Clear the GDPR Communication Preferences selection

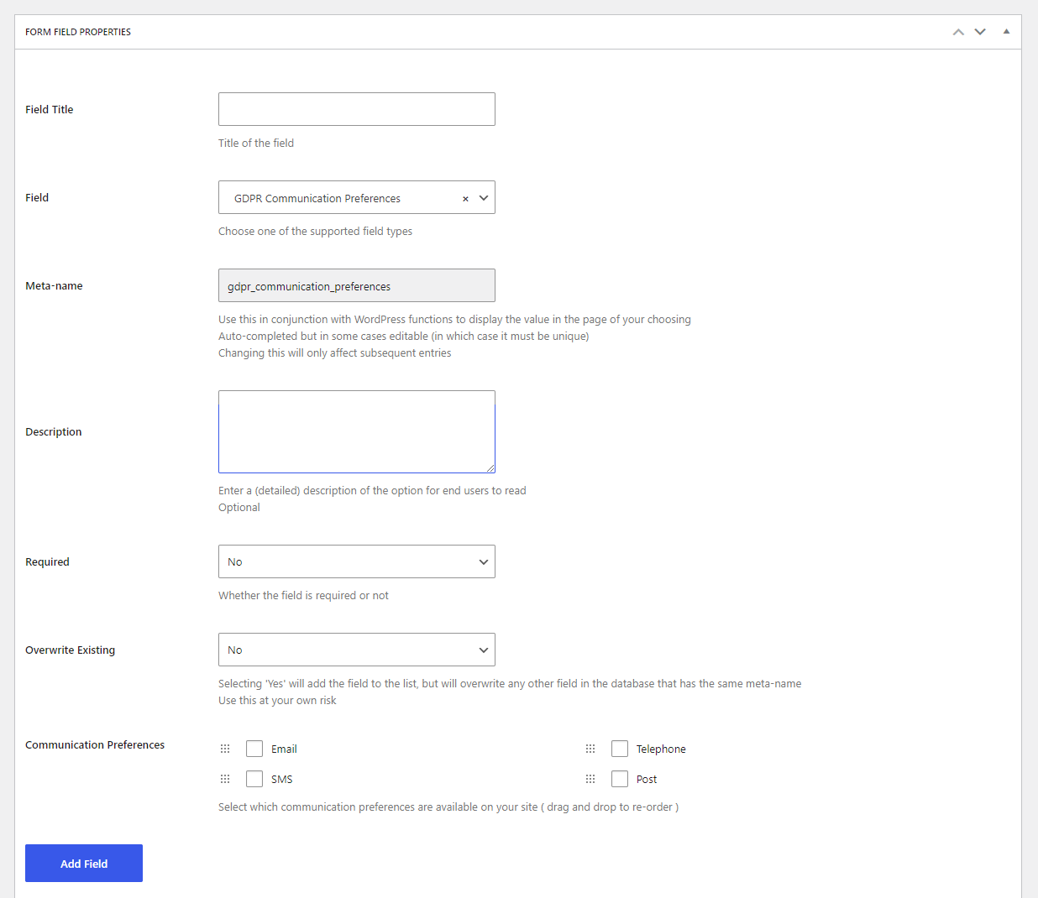(x=465, y=199)
